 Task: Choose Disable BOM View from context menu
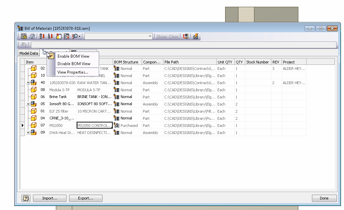[74, 63]
